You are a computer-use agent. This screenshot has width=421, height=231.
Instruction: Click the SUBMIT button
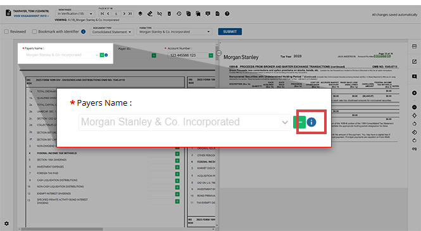230,32
